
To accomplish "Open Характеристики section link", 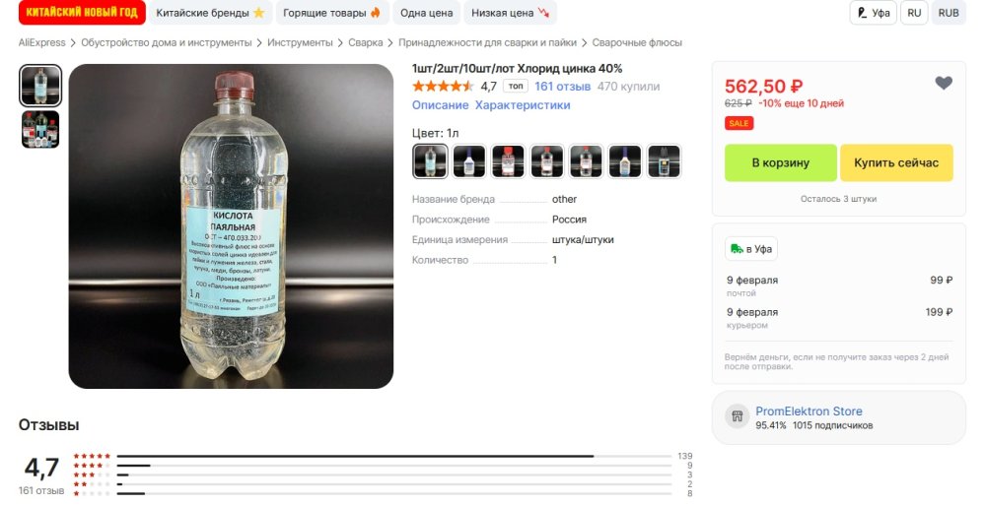I will pos(523,105).
